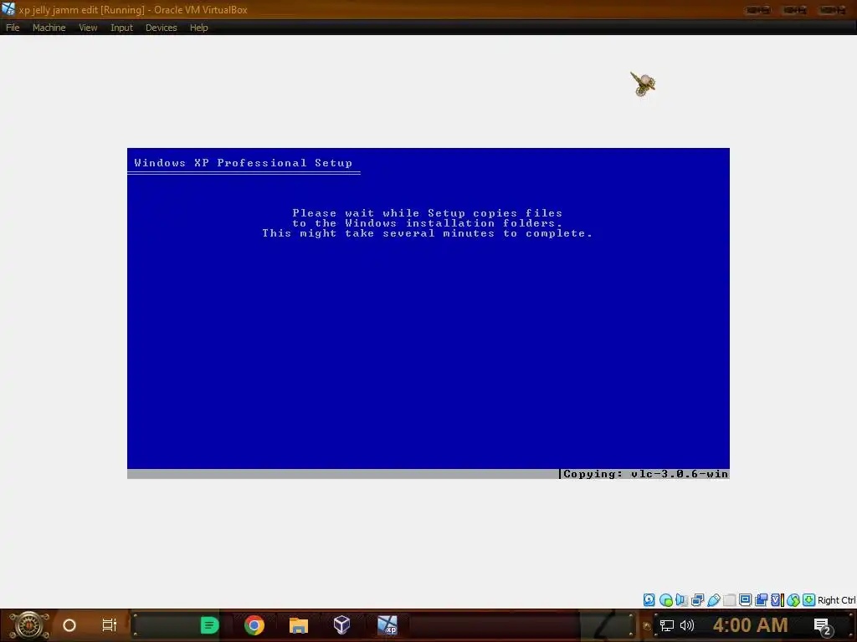Switch to the XP VM taskbar icon
This screenshot has height=642, width=857.
tap(387, 625)
